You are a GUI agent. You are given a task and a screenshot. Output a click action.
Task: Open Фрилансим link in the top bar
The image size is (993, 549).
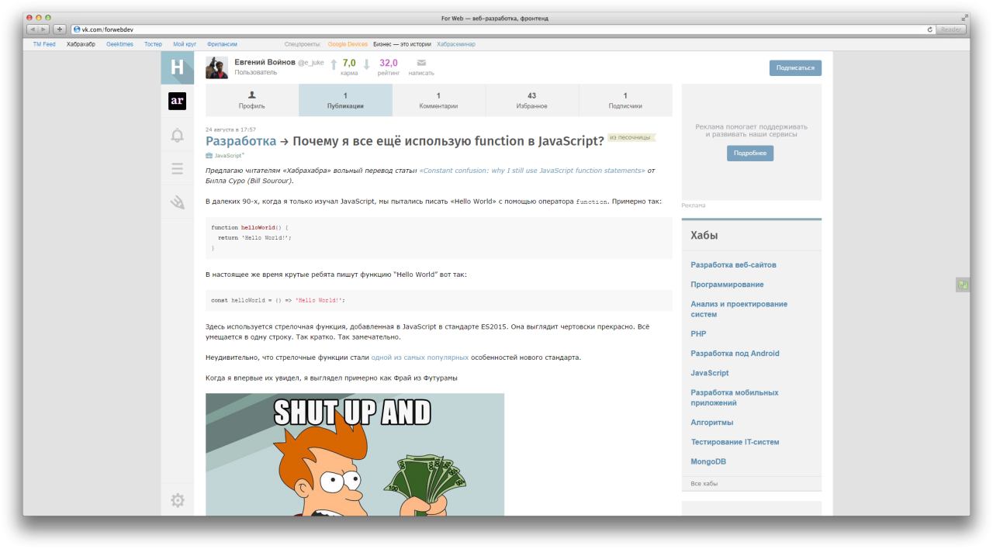(x=223, y=44)
